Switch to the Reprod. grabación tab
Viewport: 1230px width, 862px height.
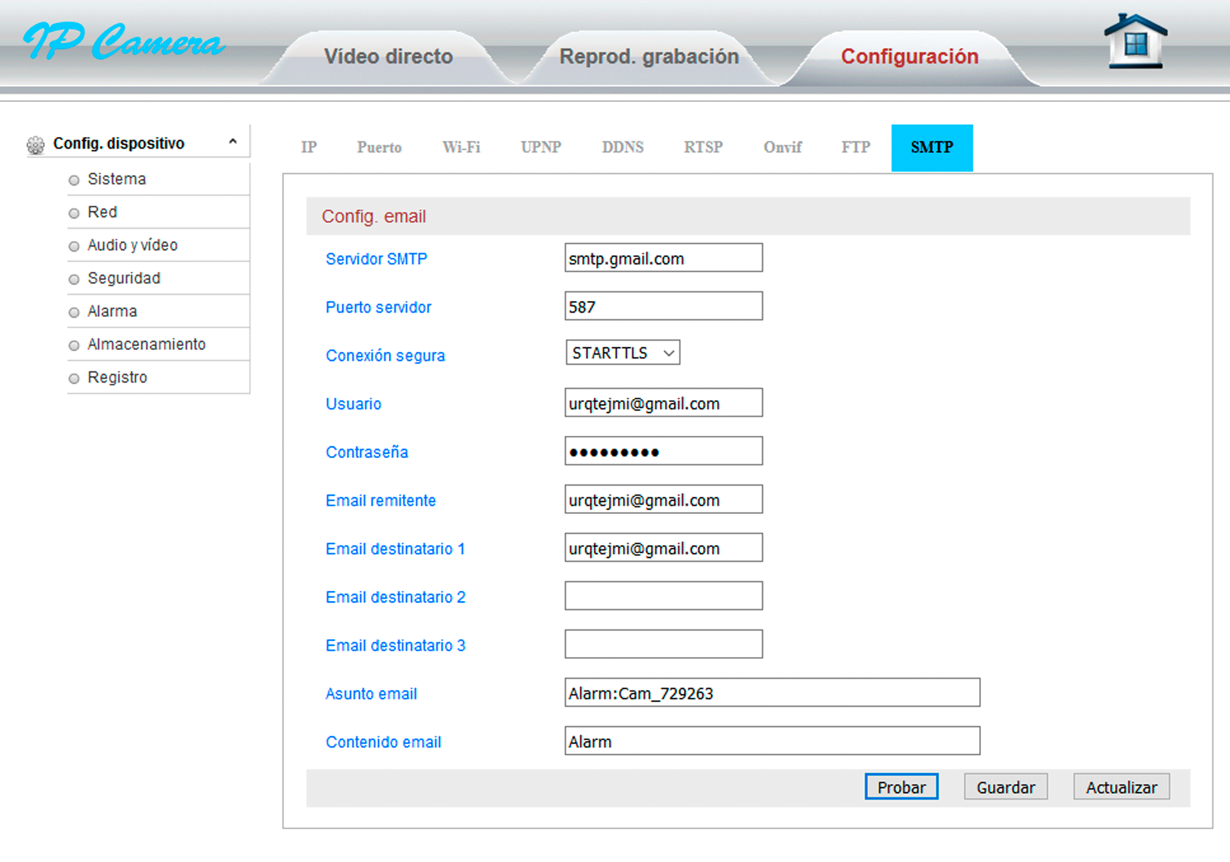pyautogui.click(x=649, y=57)
